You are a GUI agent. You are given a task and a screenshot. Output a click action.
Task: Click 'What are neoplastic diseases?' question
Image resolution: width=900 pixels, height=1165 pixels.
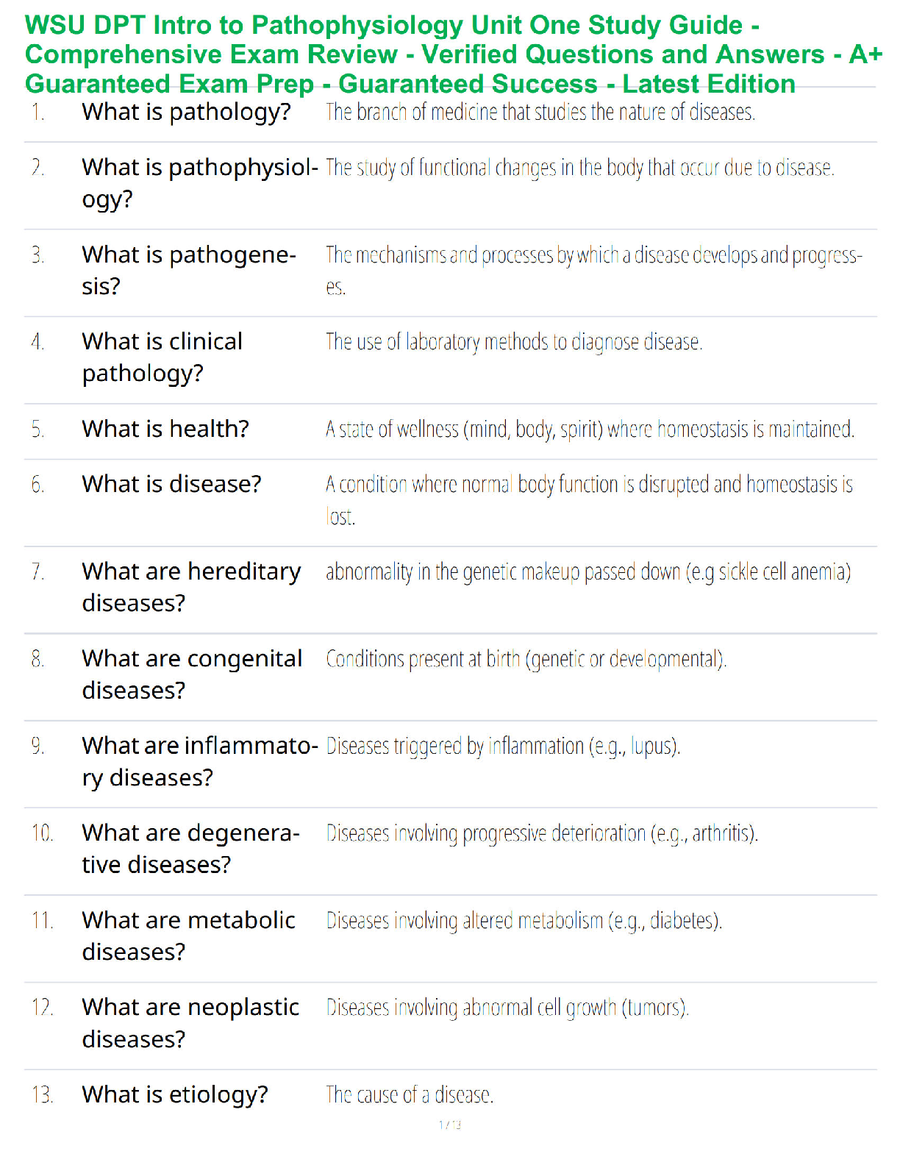tap(190, 1023)
